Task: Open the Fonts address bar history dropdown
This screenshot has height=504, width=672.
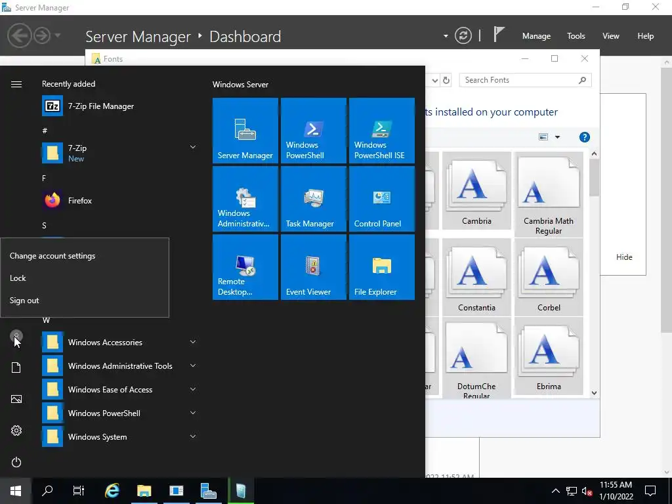Action: [x=435, y=80]
